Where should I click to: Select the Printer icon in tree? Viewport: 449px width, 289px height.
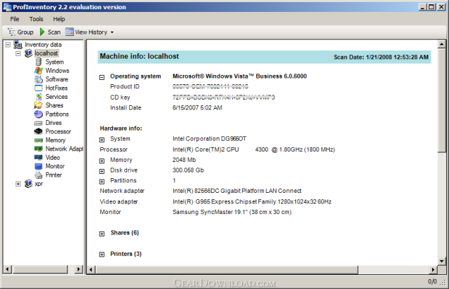[39, 175]
